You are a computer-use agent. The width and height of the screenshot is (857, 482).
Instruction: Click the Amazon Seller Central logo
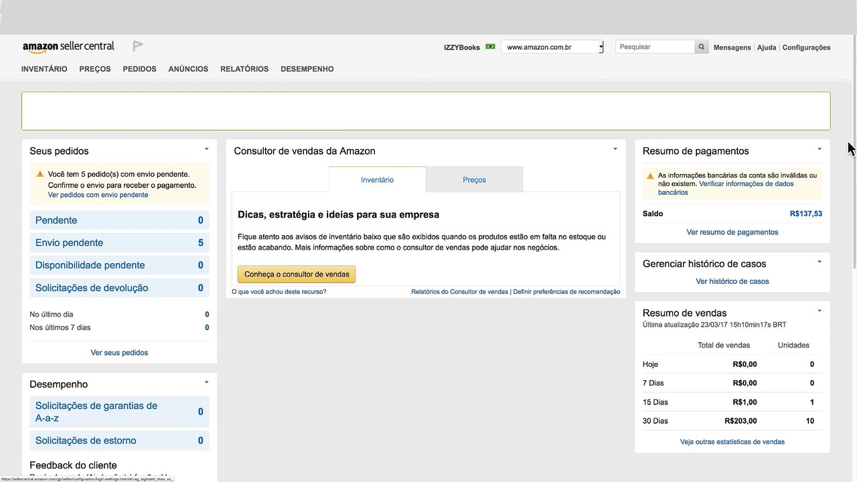[x=68, y=47]
